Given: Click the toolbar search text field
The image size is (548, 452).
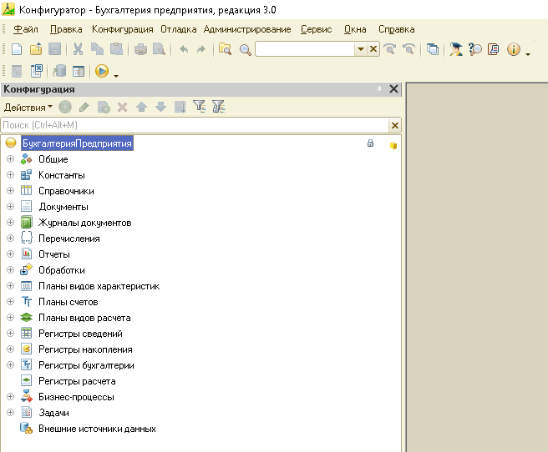Looking at the screenshot, I should [305, 49].
